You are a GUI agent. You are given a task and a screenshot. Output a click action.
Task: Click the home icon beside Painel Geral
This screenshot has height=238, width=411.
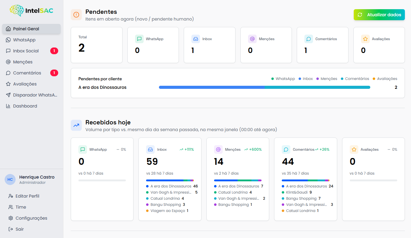[x=8, y=29]
